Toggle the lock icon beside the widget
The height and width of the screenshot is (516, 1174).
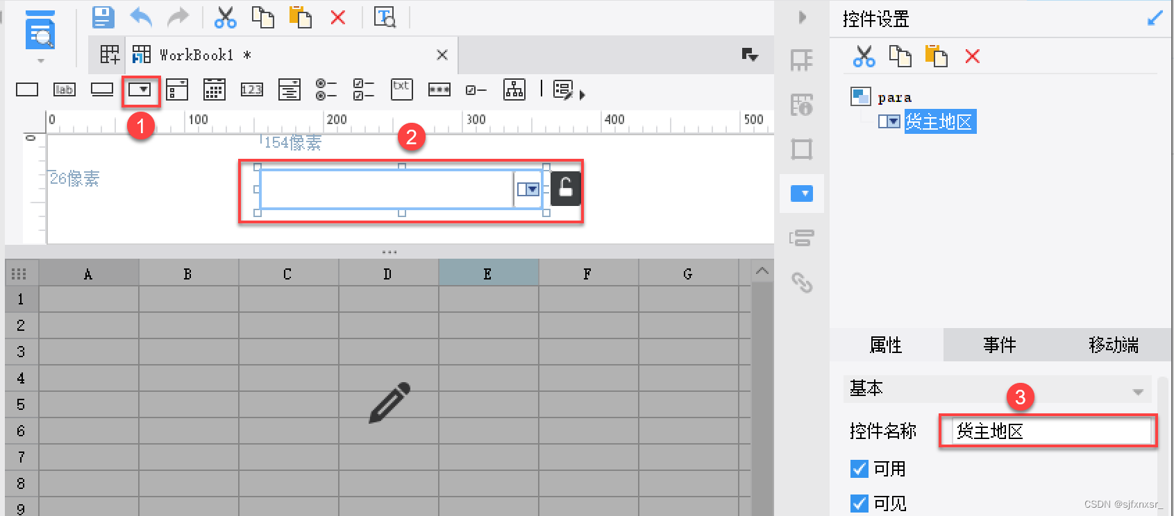[x=566, y=189]
